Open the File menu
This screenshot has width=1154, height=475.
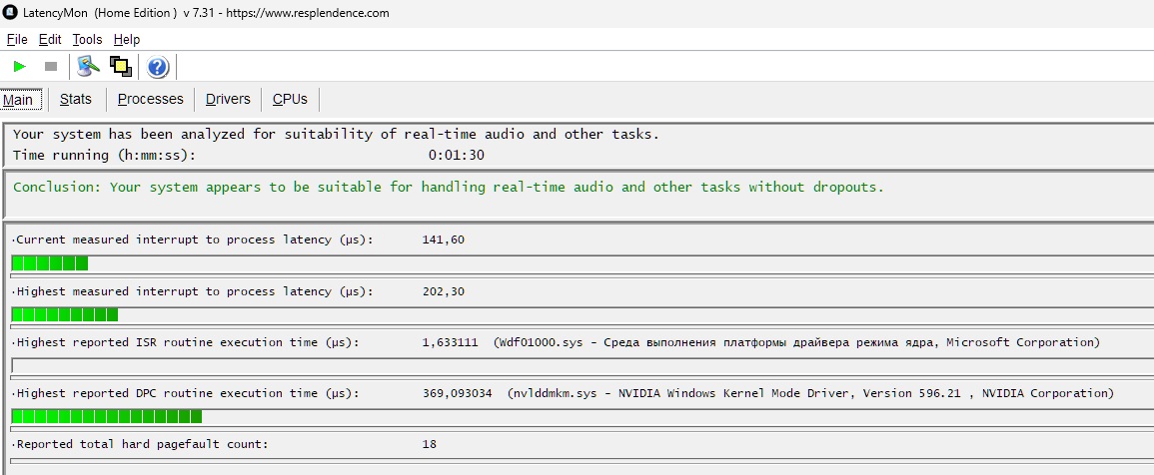[x=17, y=40]
